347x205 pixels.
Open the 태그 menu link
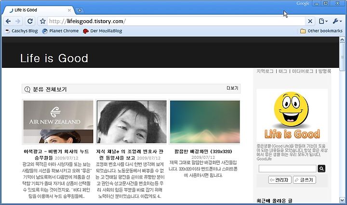[282, 71]
